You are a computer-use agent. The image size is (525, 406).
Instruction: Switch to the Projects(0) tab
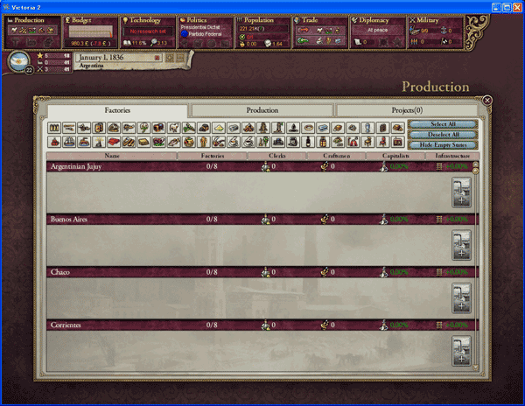tap(409, 110)
